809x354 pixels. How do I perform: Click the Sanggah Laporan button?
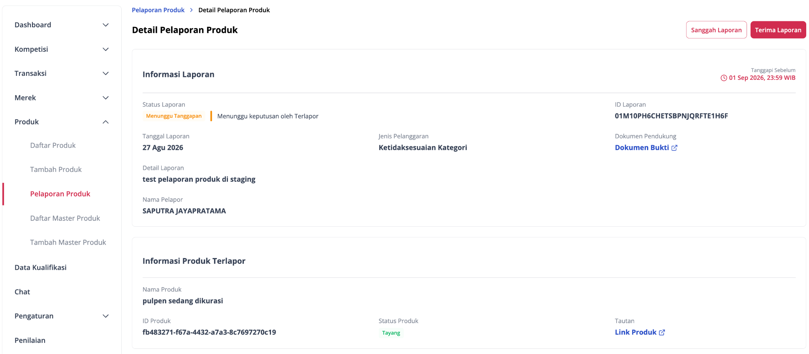click(716, 30)
